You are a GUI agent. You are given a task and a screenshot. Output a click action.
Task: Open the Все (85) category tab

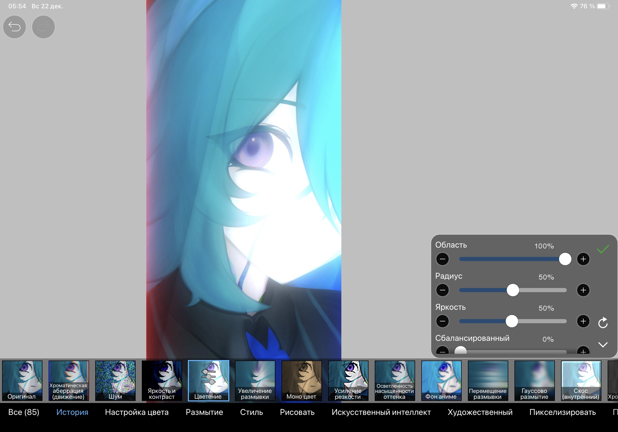[24, 412]
